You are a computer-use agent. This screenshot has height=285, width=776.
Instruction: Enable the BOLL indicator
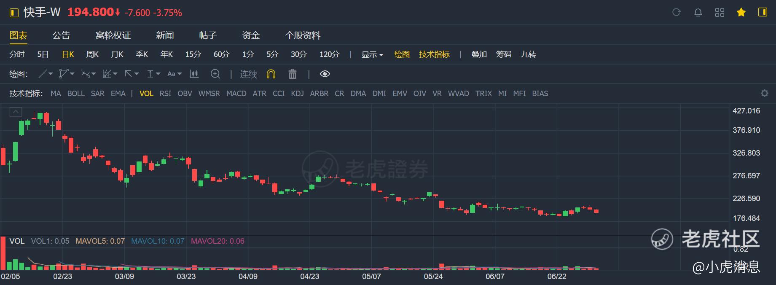click(x=76, y=94)
